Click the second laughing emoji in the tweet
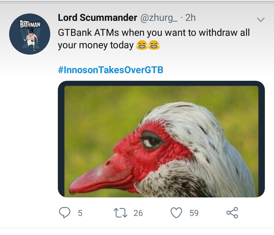Image resolution: width=274 pixels, height=235 pixels. (x=154, y=45)
